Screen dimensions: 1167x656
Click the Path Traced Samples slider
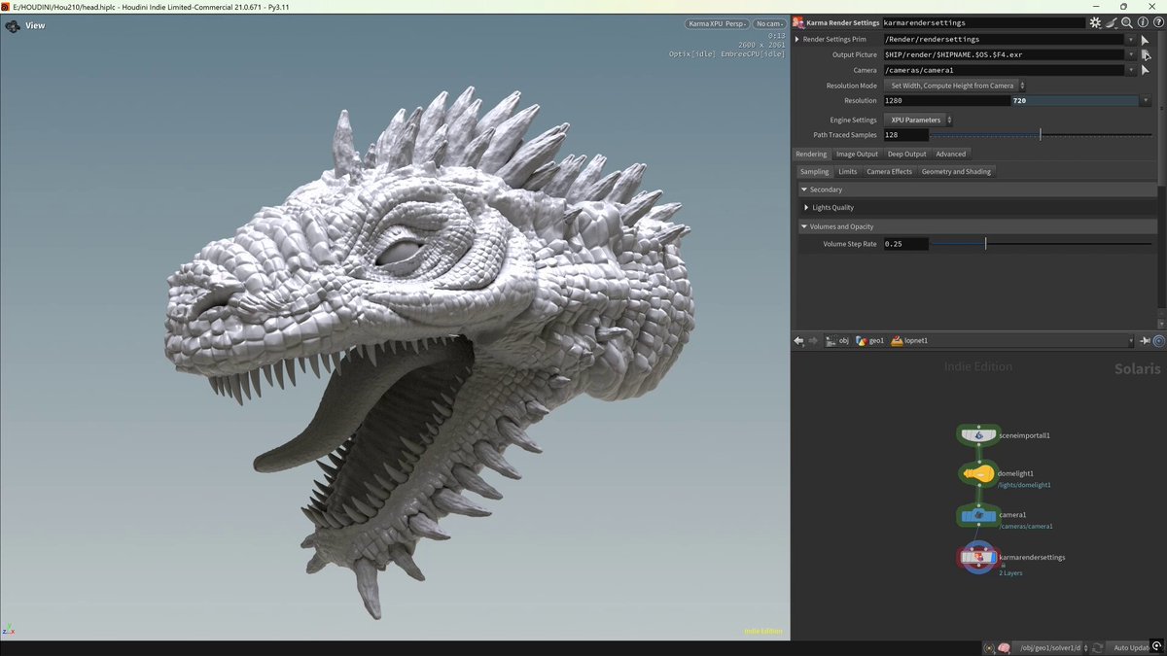pyautogui.click(x=1040, y=135)
